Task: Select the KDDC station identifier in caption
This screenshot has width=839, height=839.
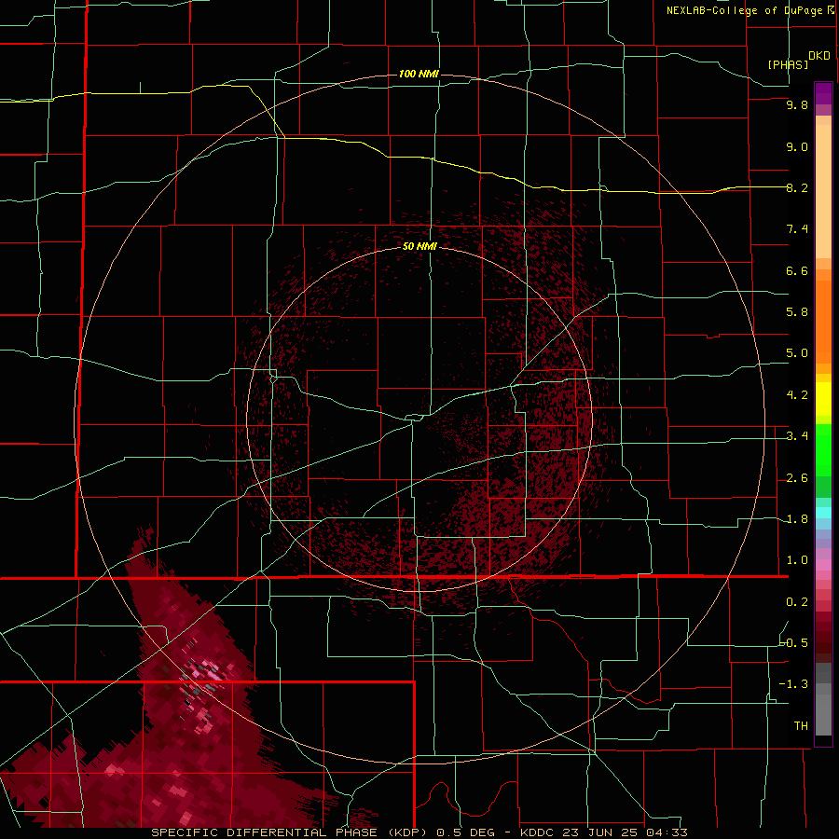Action: pos(536,832)
